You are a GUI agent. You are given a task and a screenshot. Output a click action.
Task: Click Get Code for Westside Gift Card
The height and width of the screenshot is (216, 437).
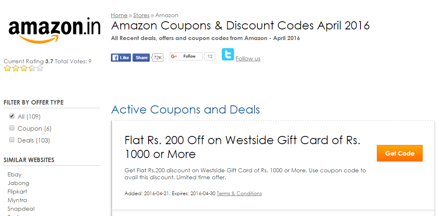point(400,153)
